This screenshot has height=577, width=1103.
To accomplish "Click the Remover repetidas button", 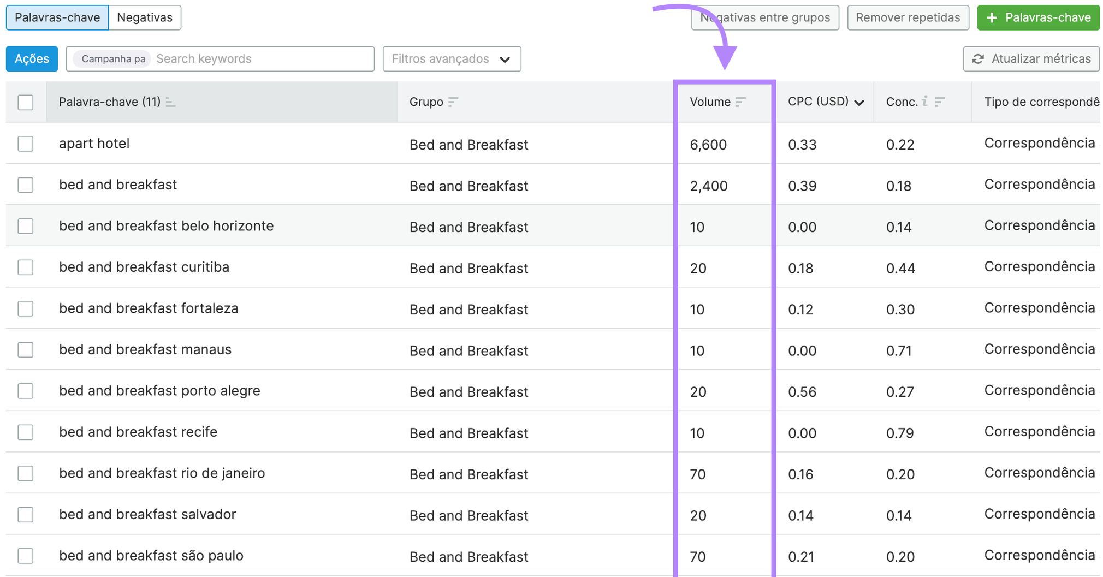I will tap(908, 17).
